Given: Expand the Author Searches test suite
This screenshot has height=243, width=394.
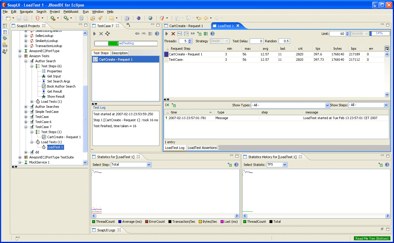Looking at the screenshot, I should tap(26, 106).
